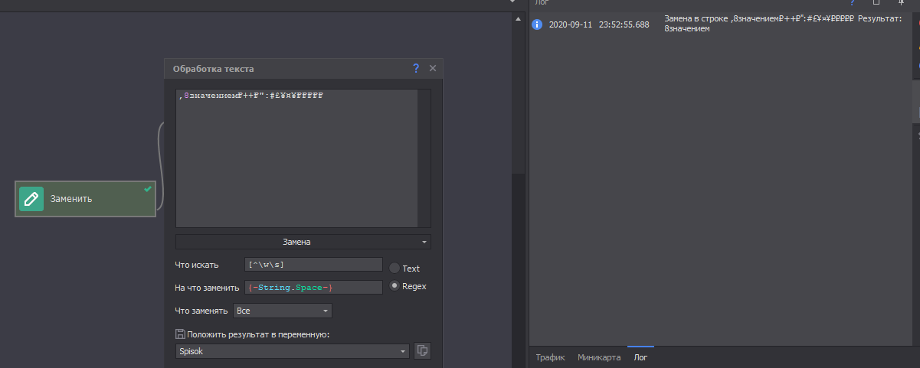Click the На что заменить input field
This screenshot has height=368, width=920.
click(313, 287)
